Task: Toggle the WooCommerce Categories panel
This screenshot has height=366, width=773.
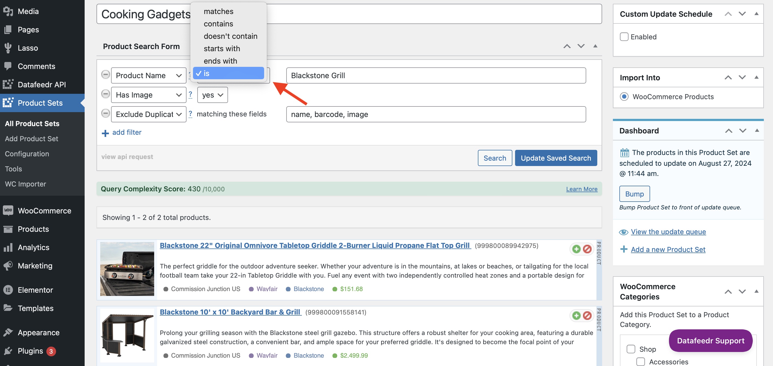Action: pyautogui.click(x=757, y=292)
